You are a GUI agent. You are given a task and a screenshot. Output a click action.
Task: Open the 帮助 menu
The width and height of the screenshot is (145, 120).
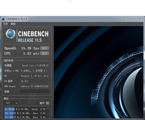click(x=13, y=24)
